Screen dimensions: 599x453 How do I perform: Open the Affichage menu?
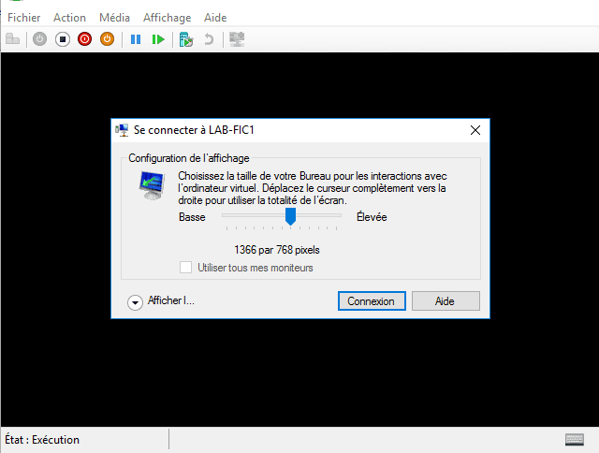(167, 18)
